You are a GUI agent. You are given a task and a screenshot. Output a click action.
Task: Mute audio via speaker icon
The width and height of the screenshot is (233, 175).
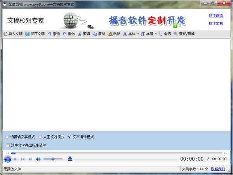tap(38, 159)
